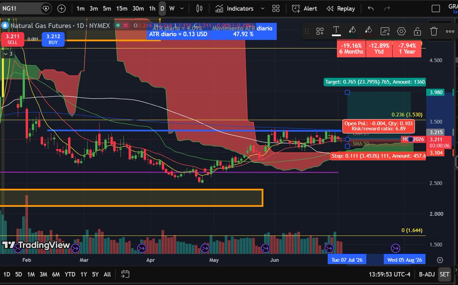The width and height of the screenshot is (458, 285).
Task: Click the -19.16% 6 Months performance cell
Action: (351, 49)
